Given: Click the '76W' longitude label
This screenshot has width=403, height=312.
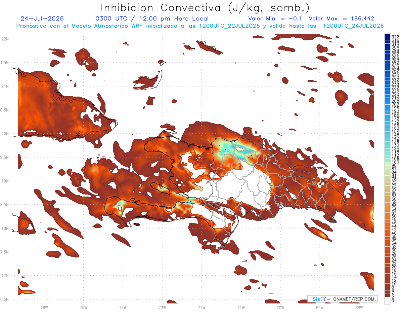Looking at the screenshot, I should (44, 307).
